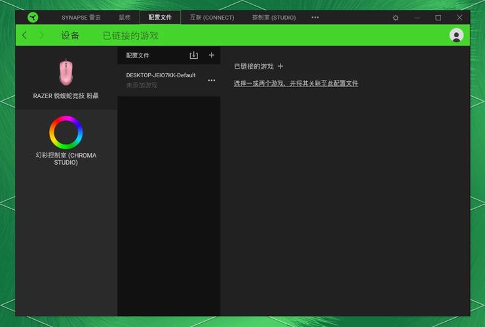Open the SYNAPSE 雷云 tab
Image resolution: width=485 pixels, height=327 pixels.
pyautogui.click(x=81, y=18)
